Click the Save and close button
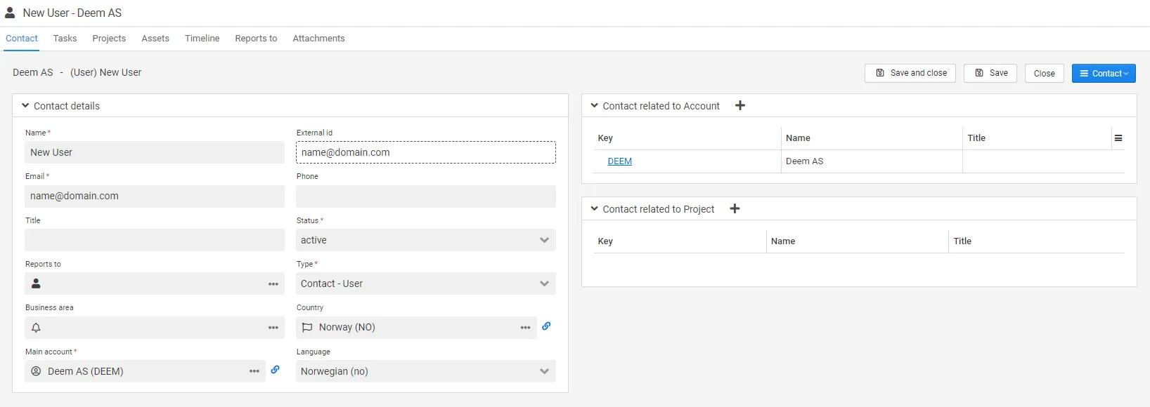1150x407 pixels. click(910, 73)
